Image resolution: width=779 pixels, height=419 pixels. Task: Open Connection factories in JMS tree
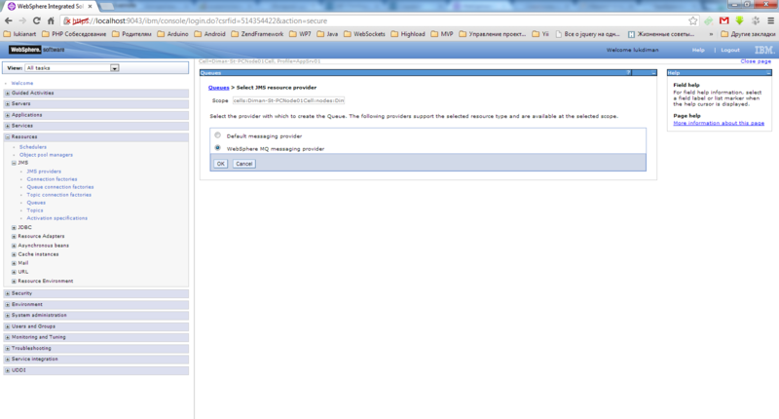point(52,179)
